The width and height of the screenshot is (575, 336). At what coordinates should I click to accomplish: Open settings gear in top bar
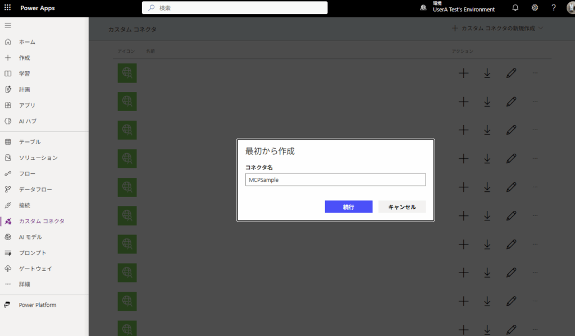click(535, 8)
